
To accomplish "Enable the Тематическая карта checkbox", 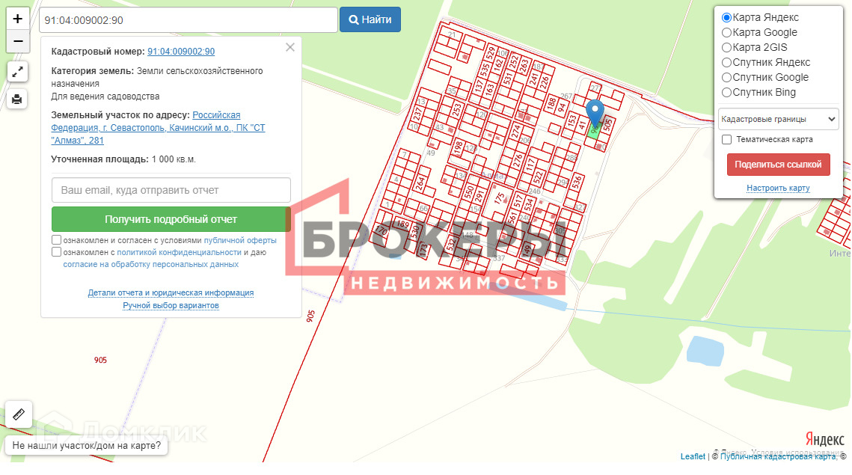I will 726,140.
